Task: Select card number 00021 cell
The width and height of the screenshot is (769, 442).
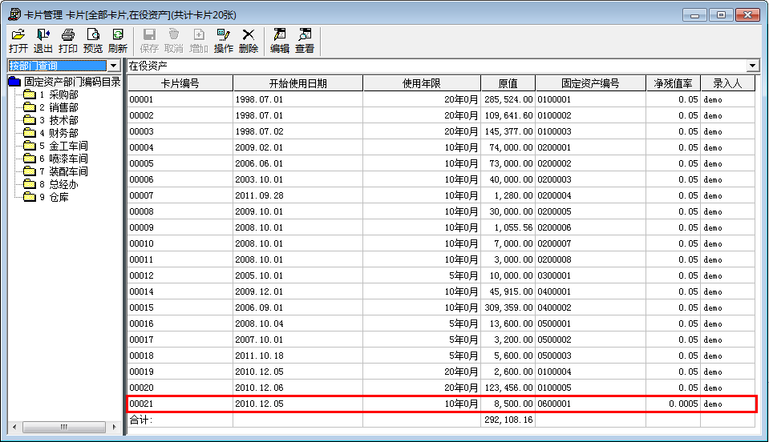Action: point(180,404)
